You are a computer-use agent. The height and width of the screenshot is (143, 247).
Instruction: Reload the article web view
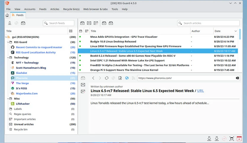(107, 78)
